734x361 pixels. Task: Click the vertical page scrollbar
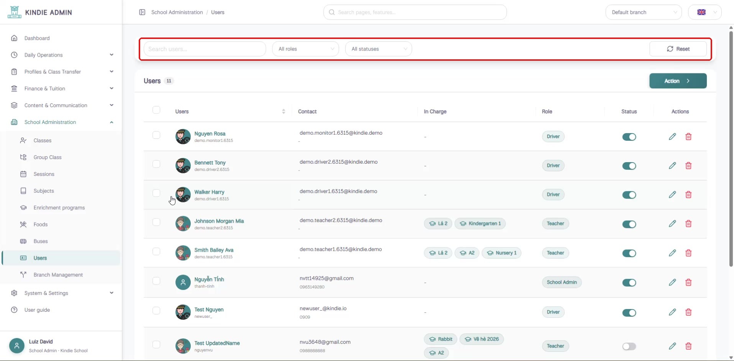[731, 148]
